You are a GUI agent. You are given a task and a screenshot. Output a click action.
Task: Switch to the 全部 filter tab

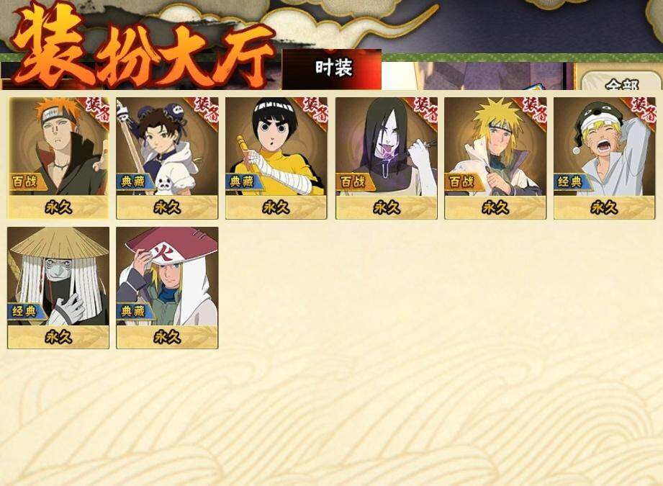tap(621, 81)
